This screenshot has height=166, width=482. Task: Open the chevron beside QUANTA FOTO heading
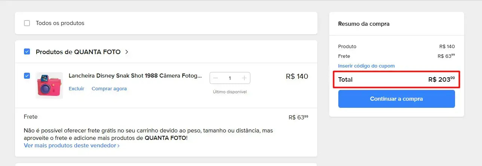click(x=127, y=52)
